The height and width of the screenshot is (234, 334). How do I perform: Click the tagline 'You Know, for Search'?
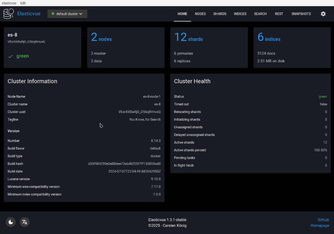click(x=145, y=119)
